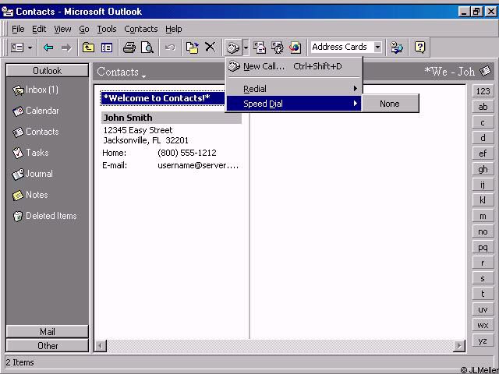This screenshot has width=499, height=374.
Task: Open the AutoDialer dropdown arrow
Action: point(246,48)
